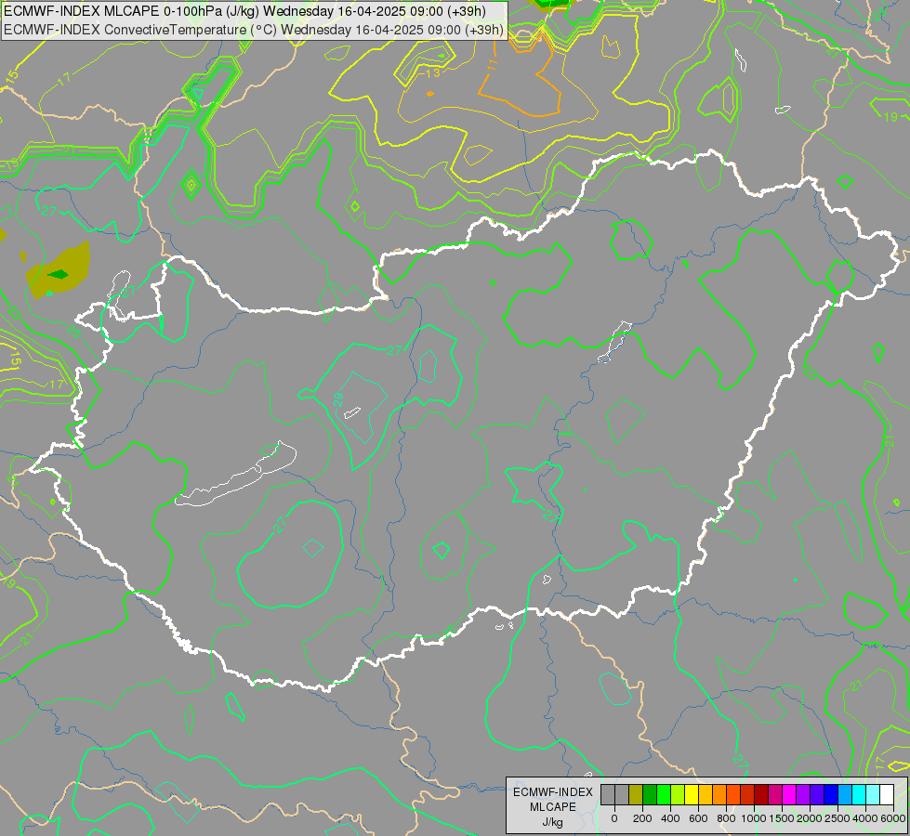Pick the yellow-green legend swatch
910x836 pixels.
pyautogui.click(x=678, y=794)
